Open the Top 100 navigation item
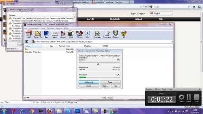The height and width of the screenshot is (114, 203). pyautogui.click(x=90, y=19)
